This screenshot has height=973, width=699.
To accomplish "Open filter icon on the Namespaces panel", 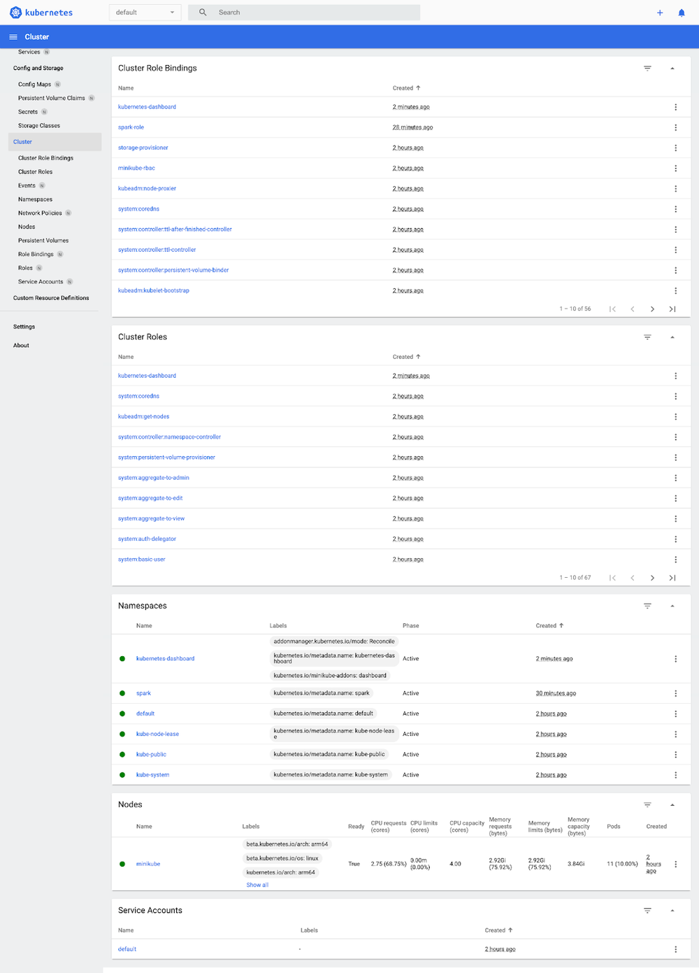I will pyautogui.click(x=647, y=606).
